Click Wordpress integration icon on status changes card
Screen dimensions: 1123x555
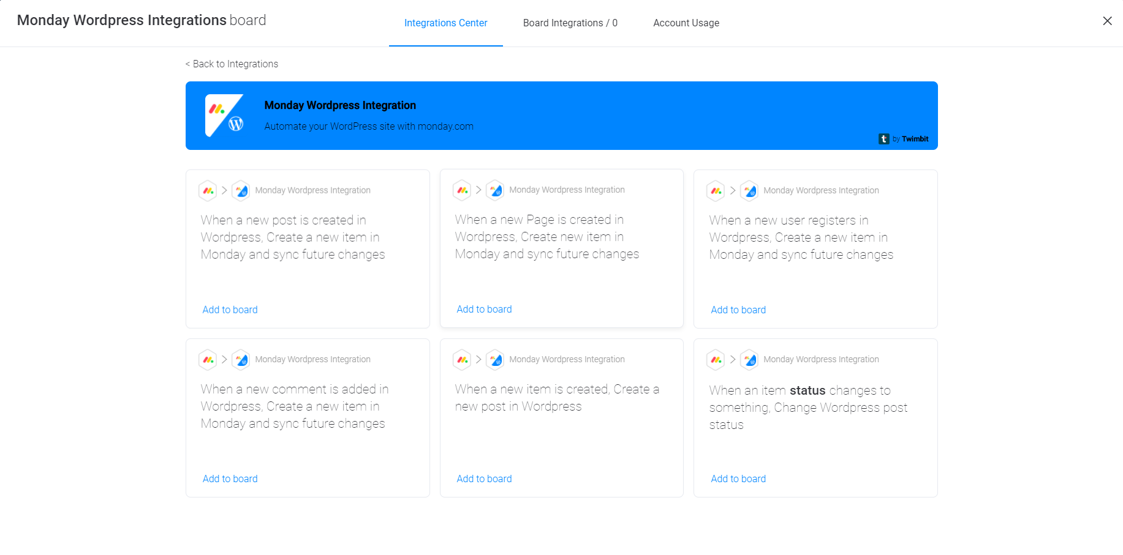(x=749, y=360)
